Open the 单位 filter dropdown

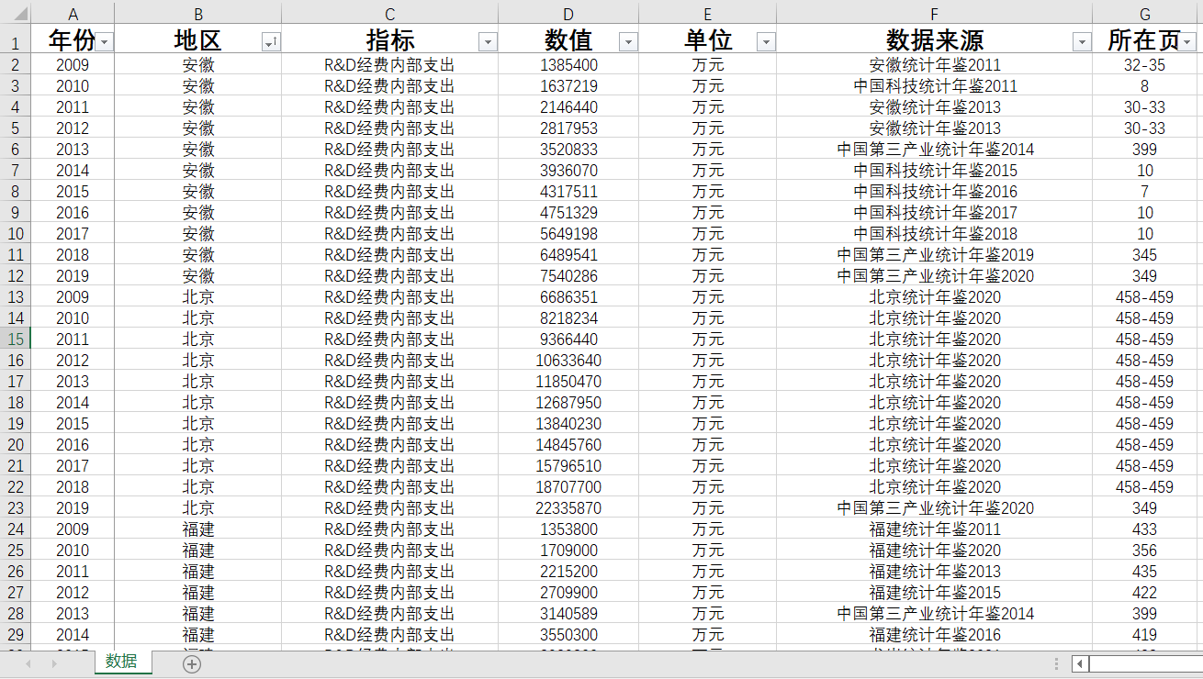[766, 42]
